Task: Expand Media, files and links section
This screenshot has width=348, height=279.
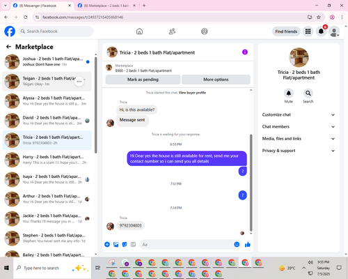Action: (x=299, y=139)
